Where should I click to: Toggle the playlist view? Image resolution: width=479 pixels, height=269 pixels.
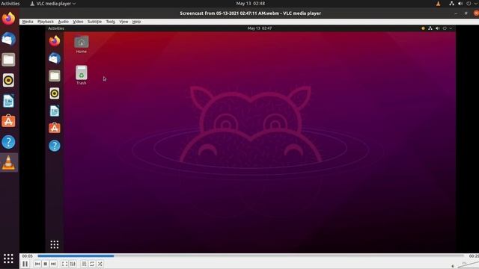point(85,264)
